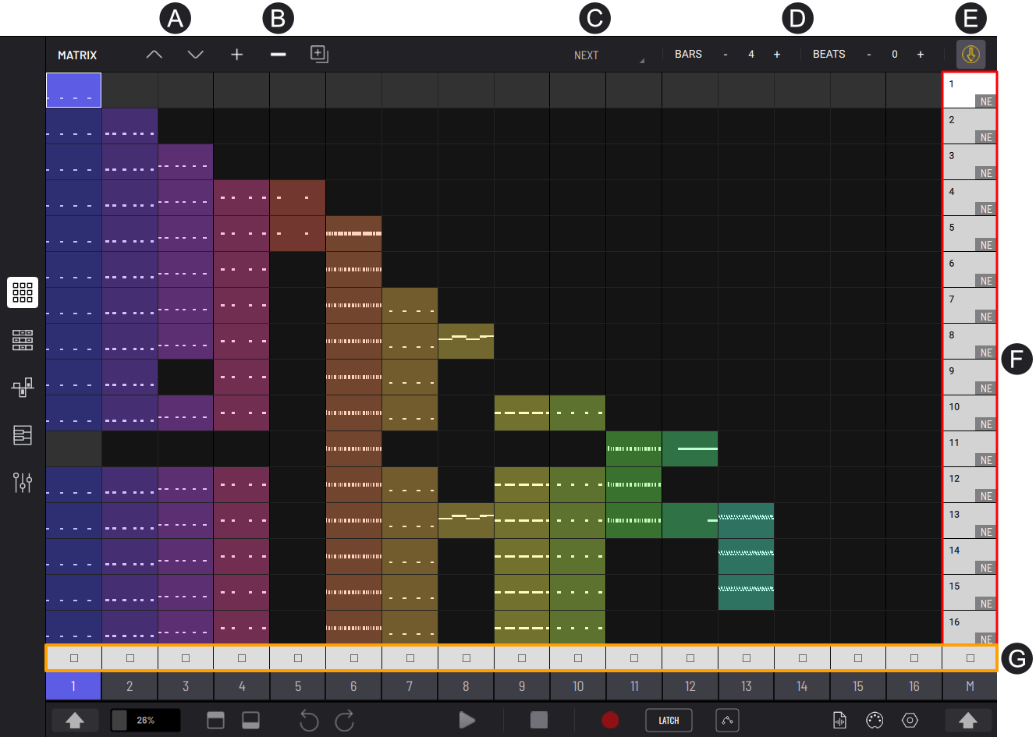
Task: Click the stop square above track 8
Action: click(467, 658)
